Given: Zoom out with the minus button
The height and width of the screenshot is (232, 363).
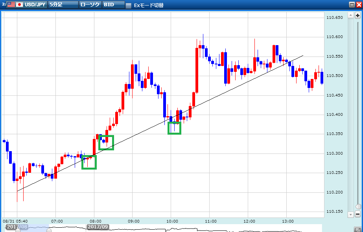Looking at the screenshot, I should 357,214.
